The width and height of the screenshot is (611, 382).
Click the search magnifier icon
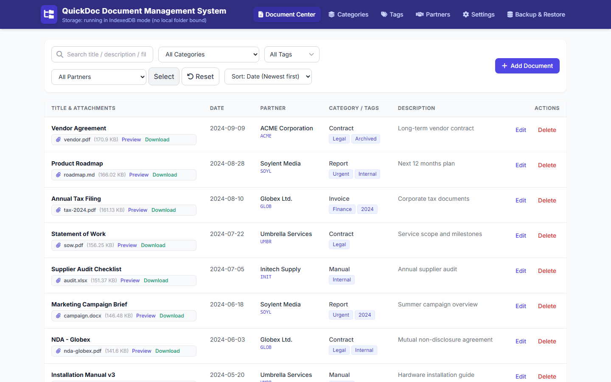(60, 54)
